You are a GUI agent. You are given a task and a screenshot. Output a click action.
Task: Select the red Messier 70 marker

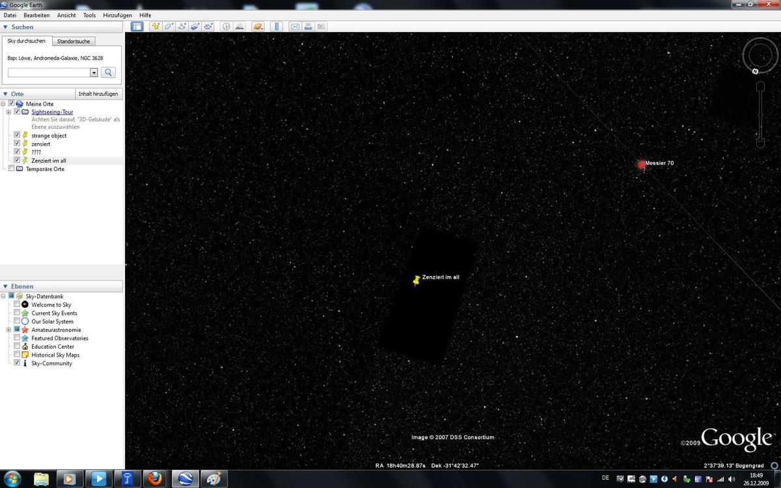coord(641,165)
